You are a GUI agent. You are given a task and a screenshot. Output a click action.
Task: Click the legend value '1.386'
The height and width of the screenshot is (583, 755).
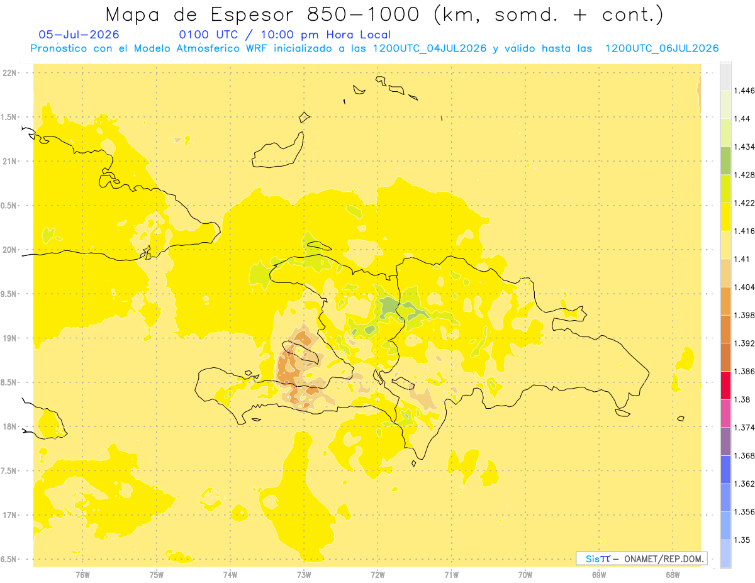coord(744,371)
